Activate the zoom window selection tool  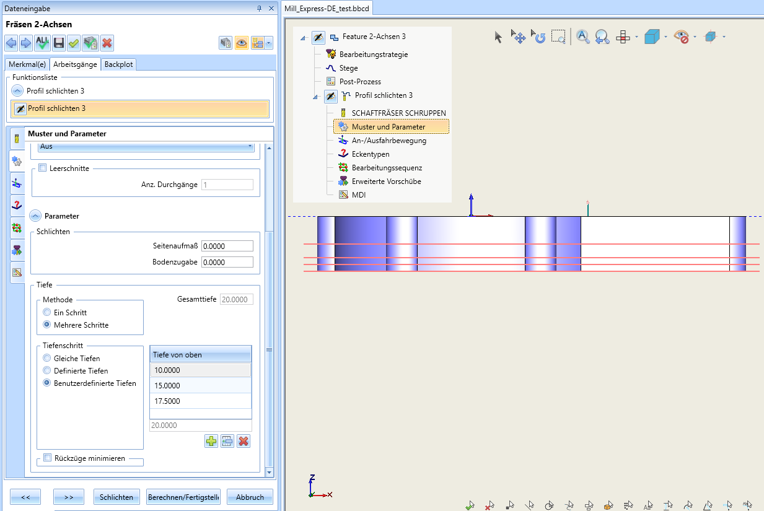(558, 37)
